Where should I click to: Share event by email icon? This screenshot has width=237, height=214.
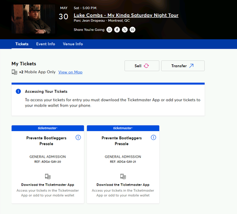132,30
